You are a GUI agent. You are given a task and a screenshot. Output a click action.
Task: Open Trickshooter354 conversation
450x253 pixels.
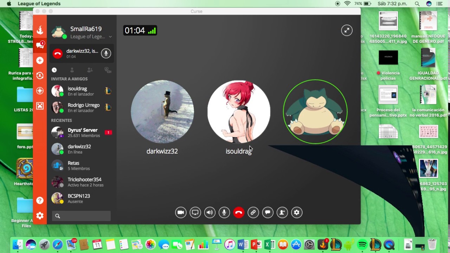82,182
